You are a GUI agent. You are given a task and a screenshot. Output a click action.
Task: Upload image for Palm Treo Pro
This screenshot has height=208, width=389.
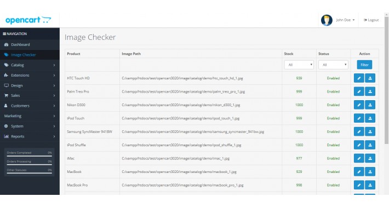(x=370, y=91)
